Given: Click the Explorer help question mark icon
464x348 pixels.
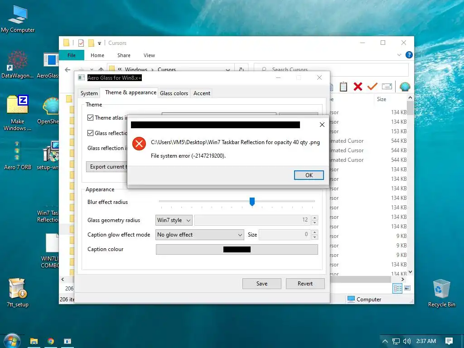Looking at the screenshot, I should [x=409, y=55].
